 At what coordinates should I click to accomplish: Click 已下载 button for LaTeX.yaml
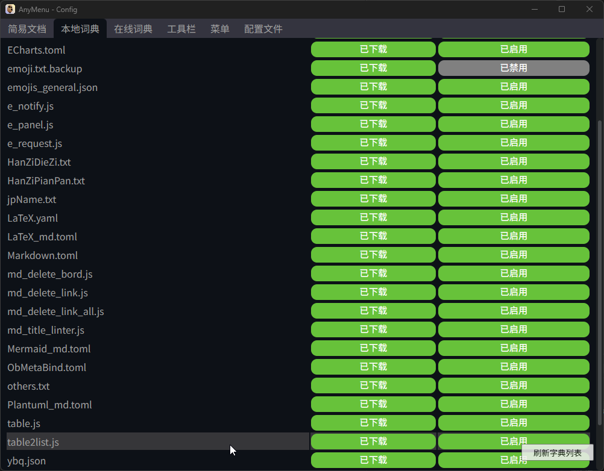tap(373, 217)
